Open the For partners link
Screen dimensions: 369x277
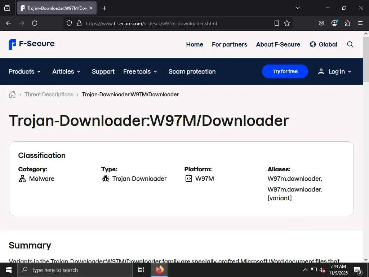coord(230,44)
